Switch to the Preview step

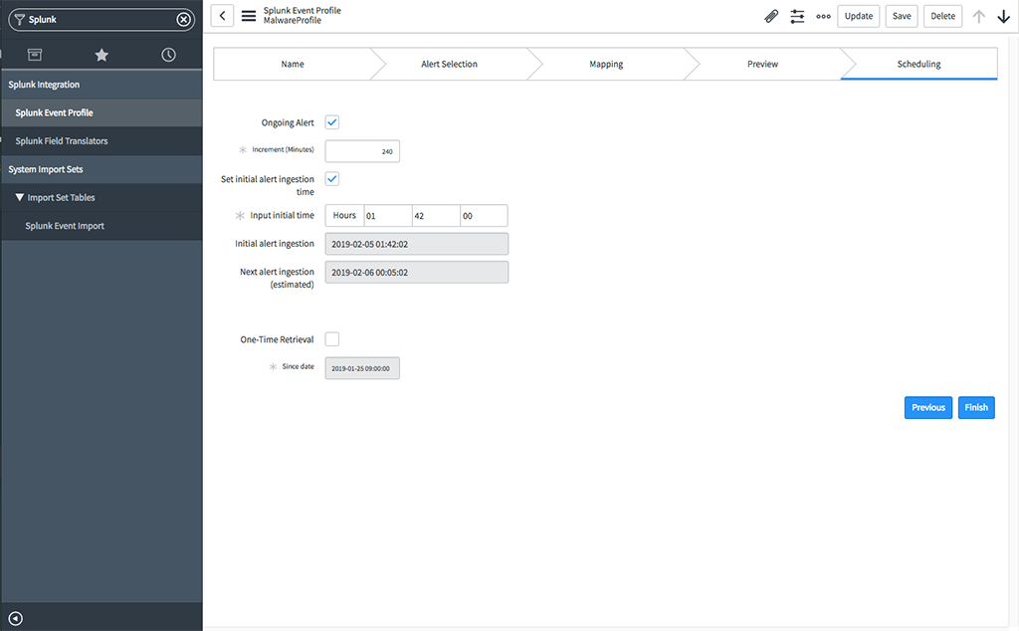click(762, 64)
